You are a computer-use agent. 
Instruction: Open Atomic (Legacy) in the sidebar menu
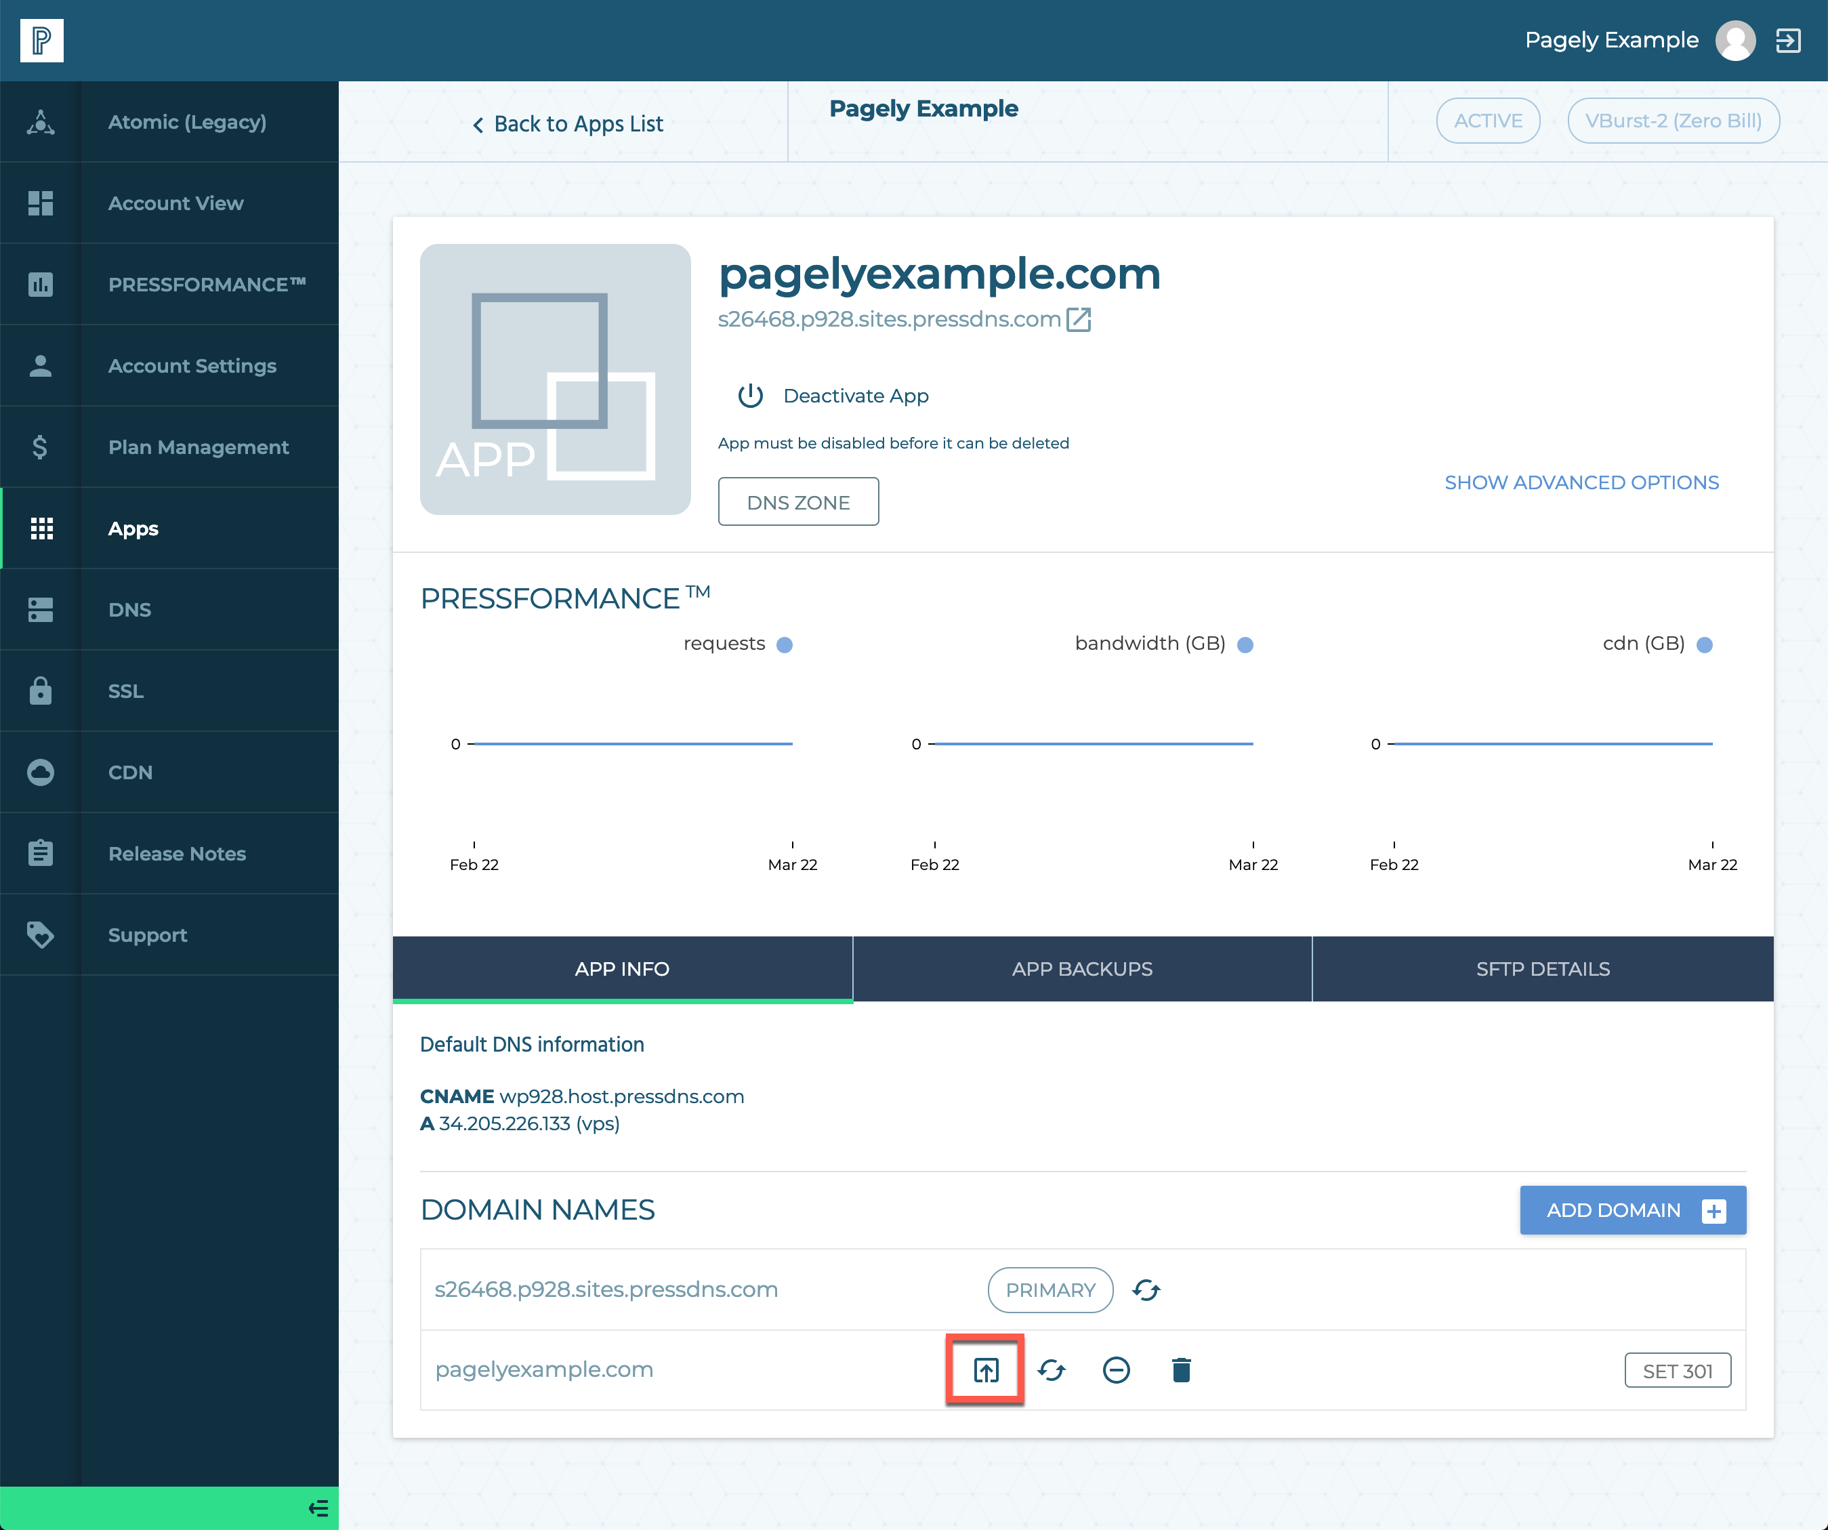point(187,122)
